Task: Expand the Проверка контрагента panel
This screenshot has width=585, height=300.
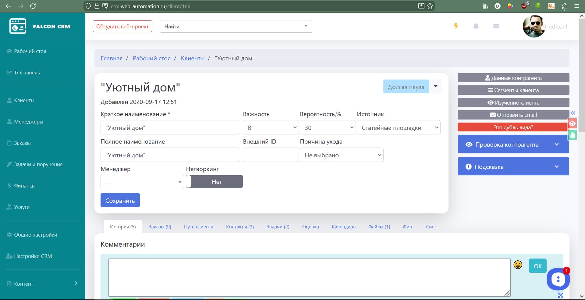Action: click(x=513, y=145)
